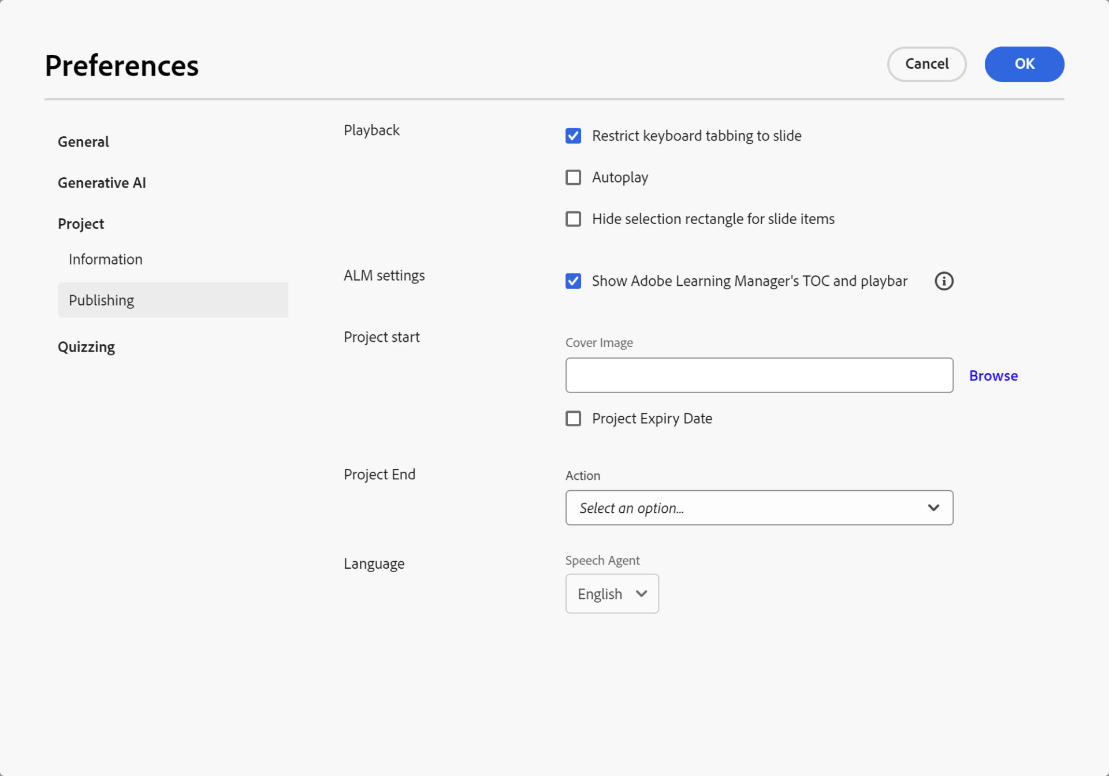
Task: Uncheck Restrict keyboard tabbing to slide
Action: coord(573,136)
